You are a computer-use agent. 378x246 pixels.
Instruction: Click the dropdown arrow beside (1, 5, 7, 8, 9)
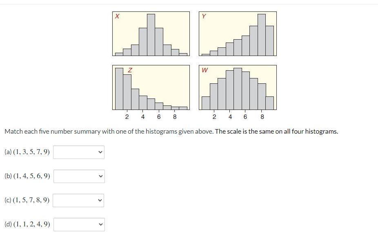point(100,200)
